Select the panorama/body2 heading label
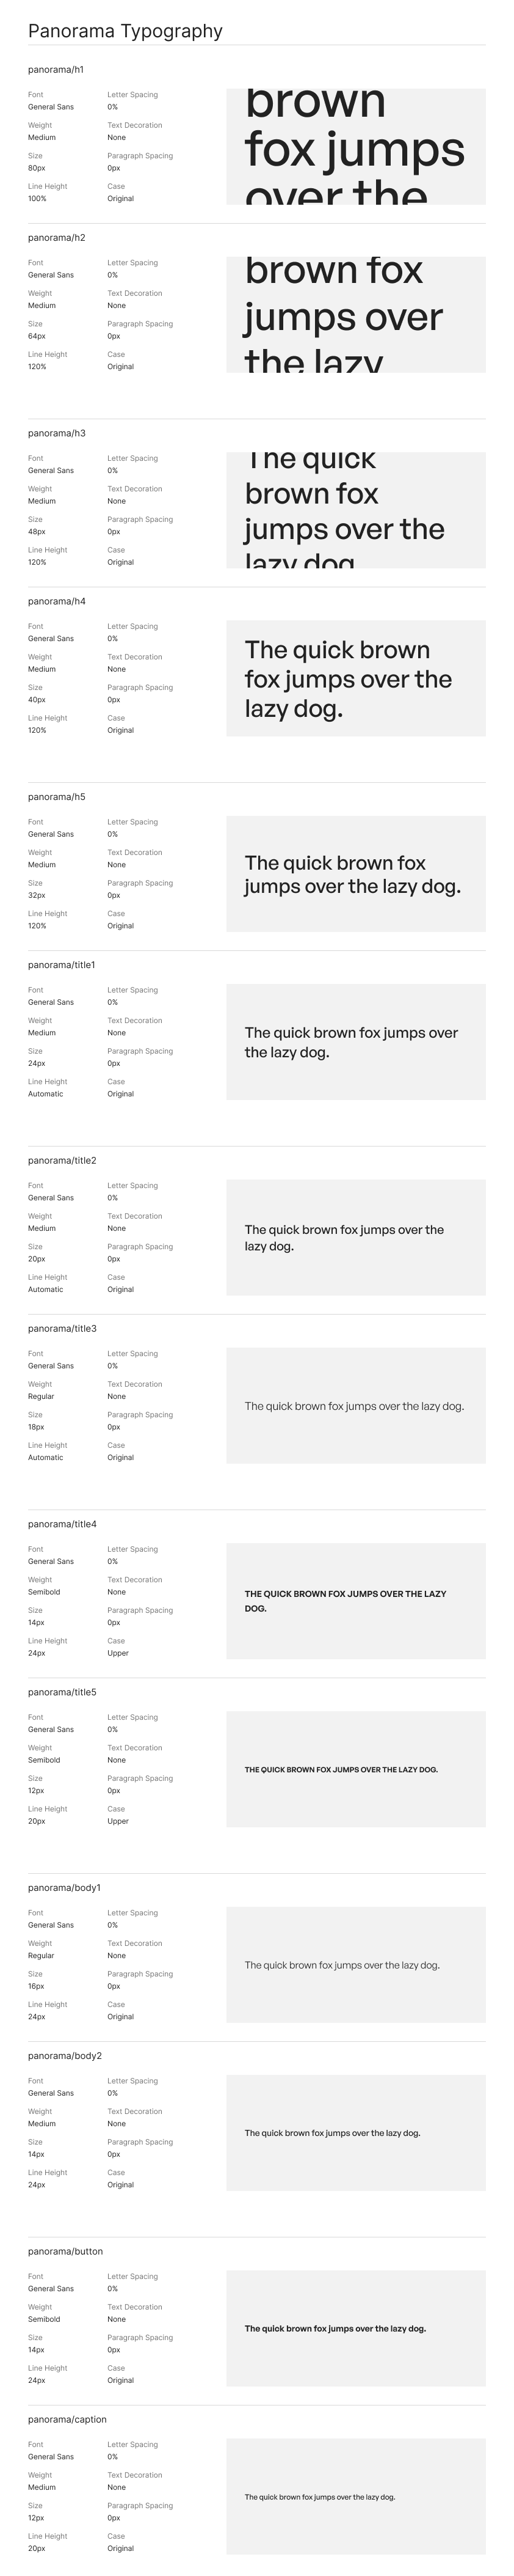The height and width of the screenshot is (2576, 514). (x=65, y=2056)
